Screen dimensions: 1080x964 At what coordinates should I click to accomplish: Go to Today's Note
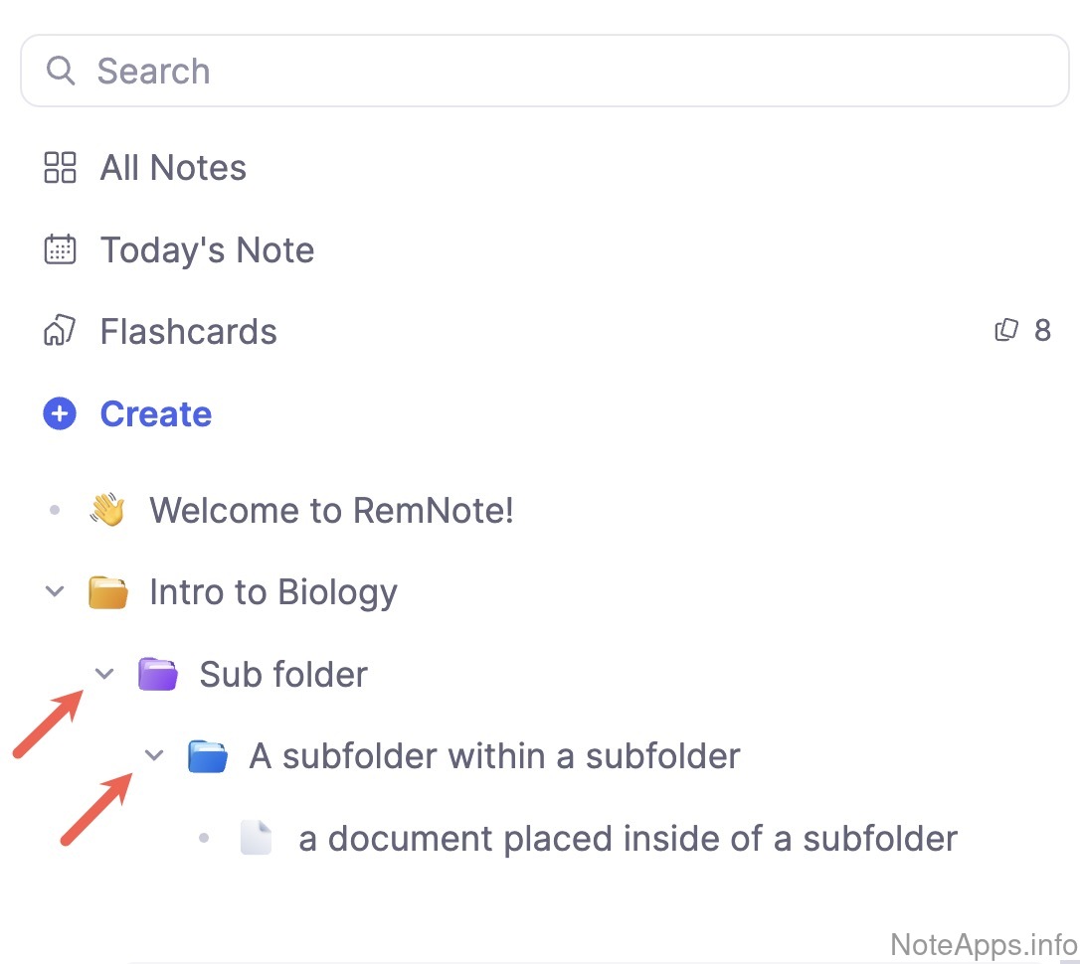(x=207, y=249)
